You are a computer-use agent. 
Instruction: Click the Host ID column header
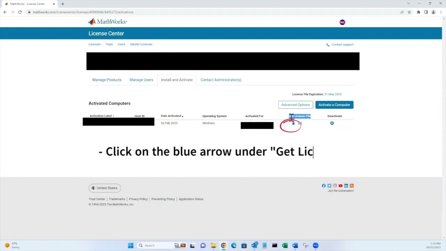tap(139, 116)
